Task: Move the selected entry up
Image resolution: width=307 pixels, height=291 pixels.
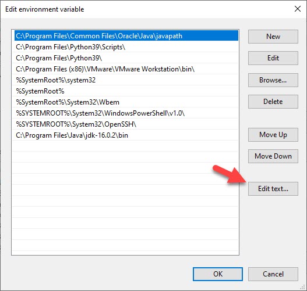Action: pos(273,135)
